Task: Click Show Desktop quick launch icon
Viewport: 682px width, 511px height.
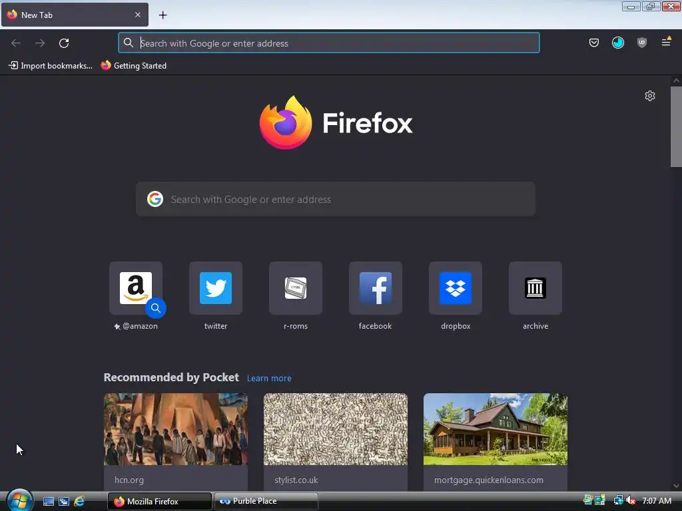Action: (48, 502)
